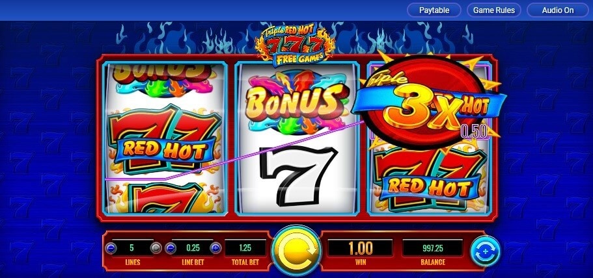This screenshot has width=593, height=278.
Task: Increase the number of lines
Action: tap(156, 248)
